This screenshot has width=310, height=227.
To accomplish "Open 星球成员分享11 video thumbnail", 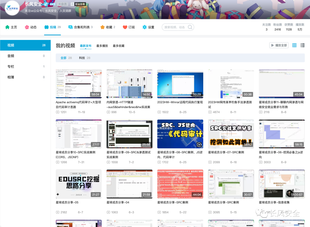I will 282,84.
